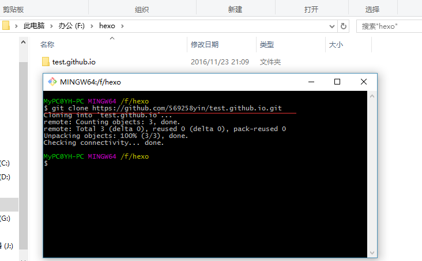This screenshot has height=261, width=422.
Task: Sort files by the 大小 column header
Action: tap(336, 45)
